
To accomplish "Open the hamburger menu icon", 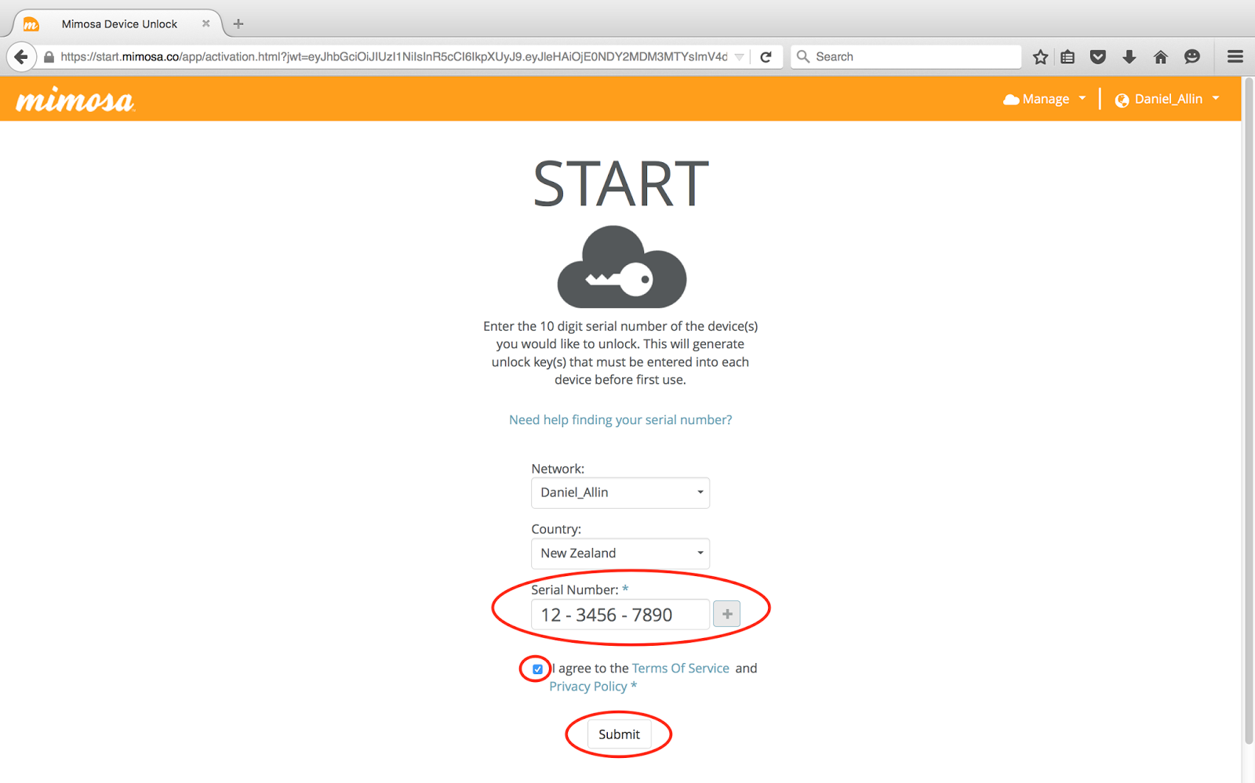I will (1235, 56).
